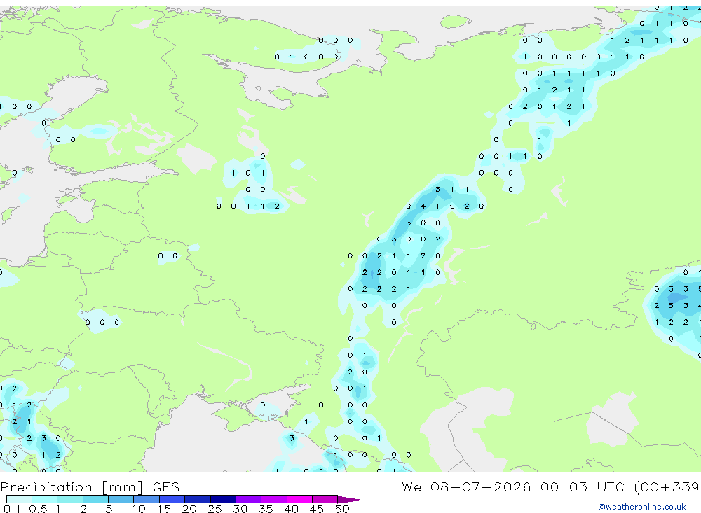Click the legend label "50"
The width and height of the screenshot is (701, 513).
[342, 509]
